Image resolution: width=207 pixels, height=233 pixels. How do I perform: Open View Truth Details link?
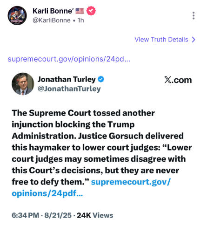tap(161, 40)
